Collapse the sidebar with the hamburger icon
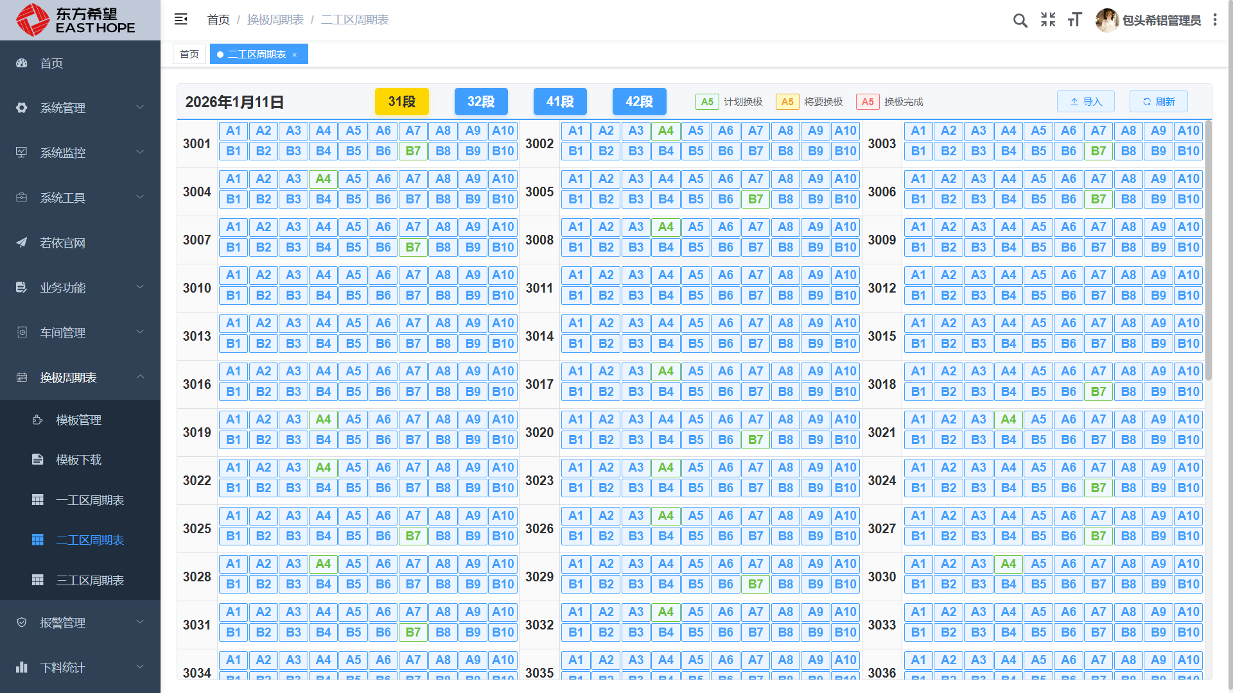 click(x=180, y=19)
